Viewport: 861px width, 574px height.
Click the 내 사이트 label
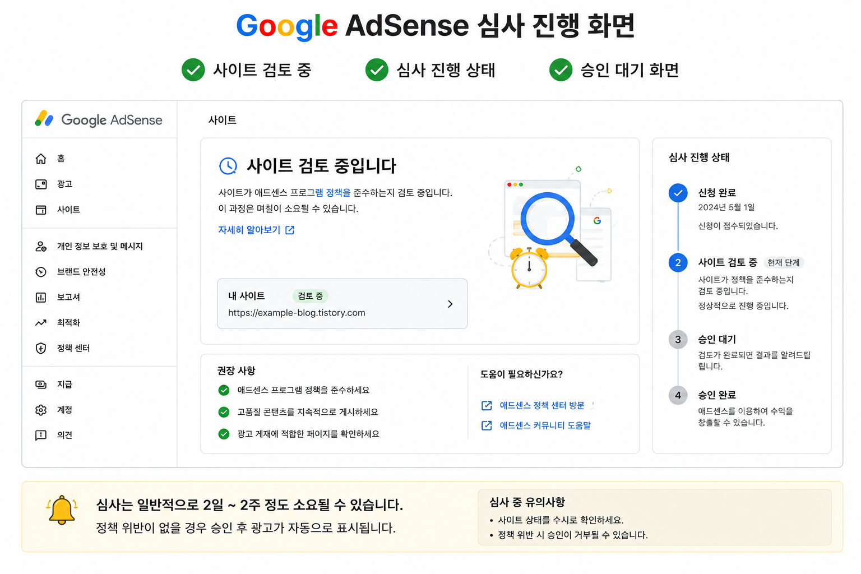pos(246,296)
